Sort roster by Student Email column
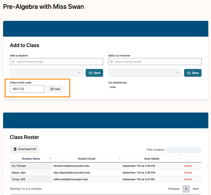211x195 pixels. 87,159
